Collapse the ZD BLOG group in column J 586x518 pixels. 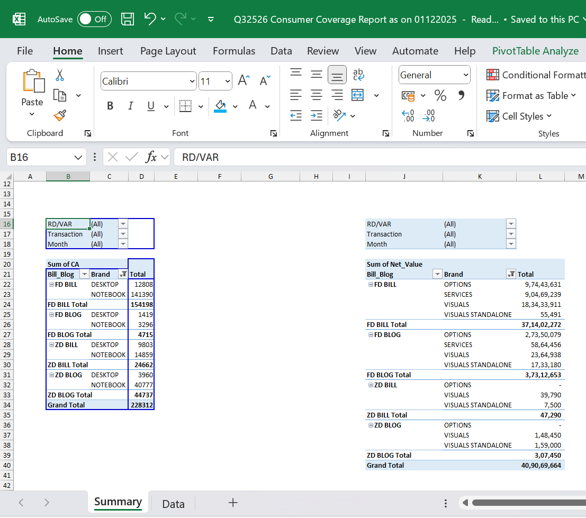(x=371, y=425)
